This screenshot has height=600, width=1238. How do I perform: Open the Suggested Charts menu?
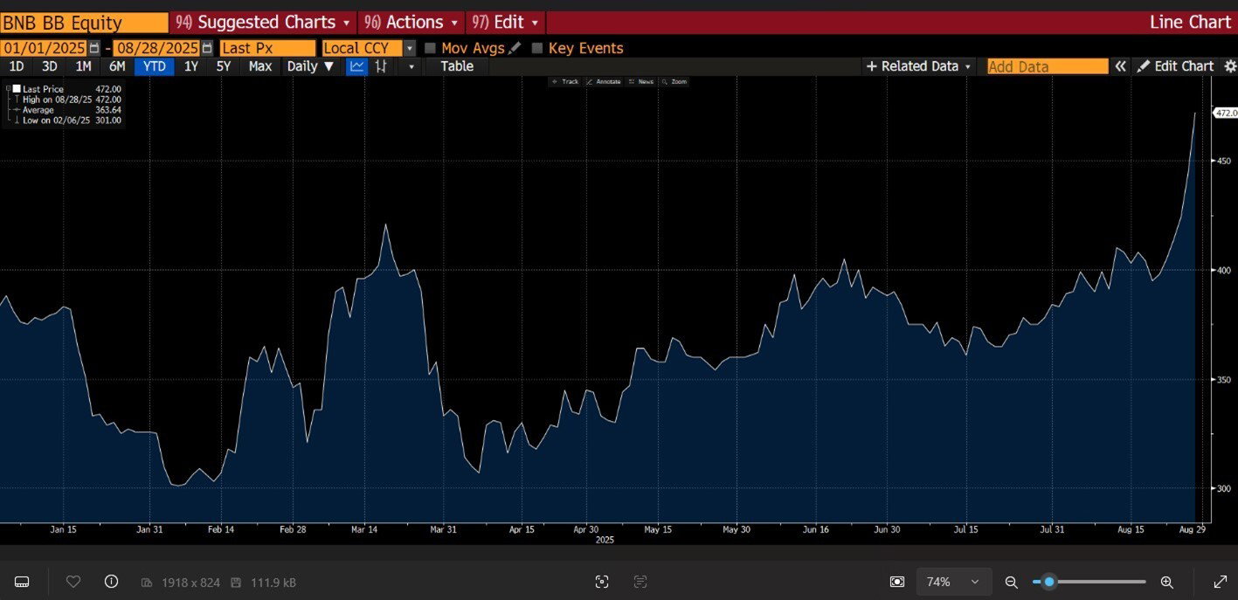tap(262, 22)
